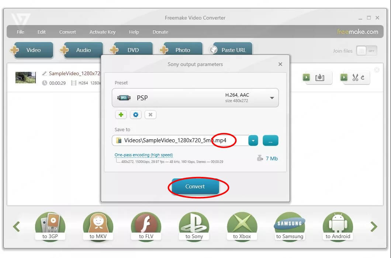Screen dimensions: 391x258
Task: Click the Paste URL button
Action: point(231,49)
